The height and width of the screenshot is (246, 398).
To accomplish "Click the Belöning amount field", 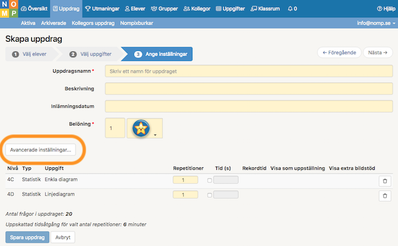I will (115, 128).
